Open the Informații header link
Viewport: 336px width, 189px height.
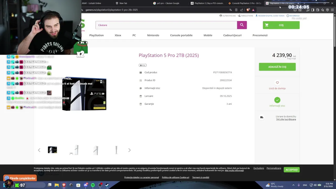coord(293,16)
